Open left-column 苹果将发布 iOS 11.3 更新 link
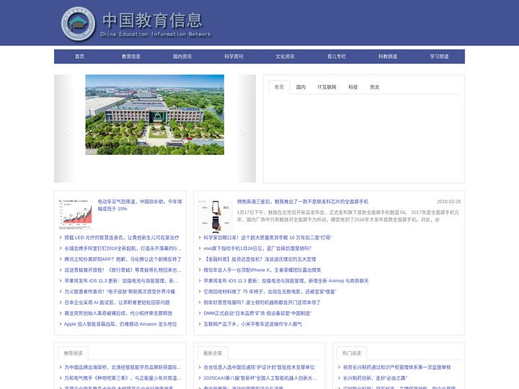This screenshot has width=519, height=389. pos(121,281)
